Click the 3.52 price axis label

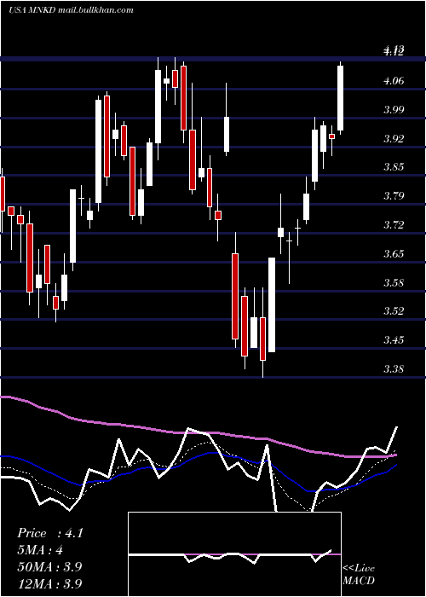pyautogui.click(x=394, y=311)
